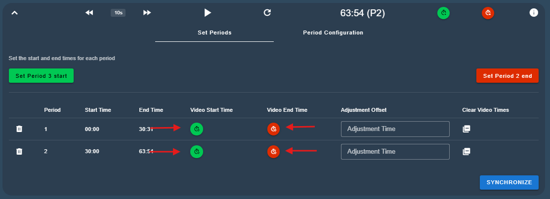Image resolution: width=550 pixels, height=199 pixels.
Task: Click the 10s skip interval badge
Action: (118, 13)
